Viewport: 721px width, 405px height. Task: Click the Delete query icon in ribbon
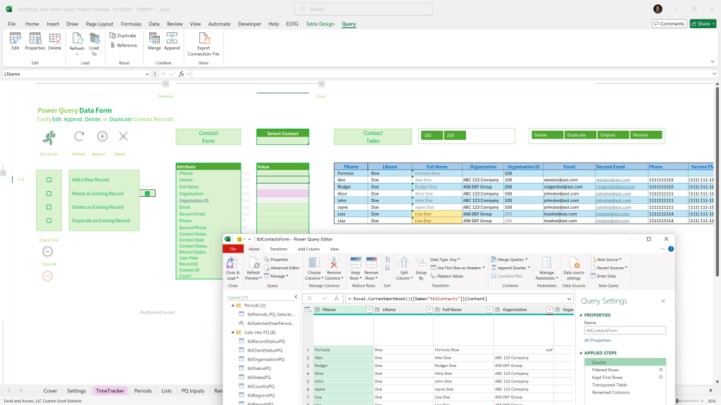[x=55, y=41]
